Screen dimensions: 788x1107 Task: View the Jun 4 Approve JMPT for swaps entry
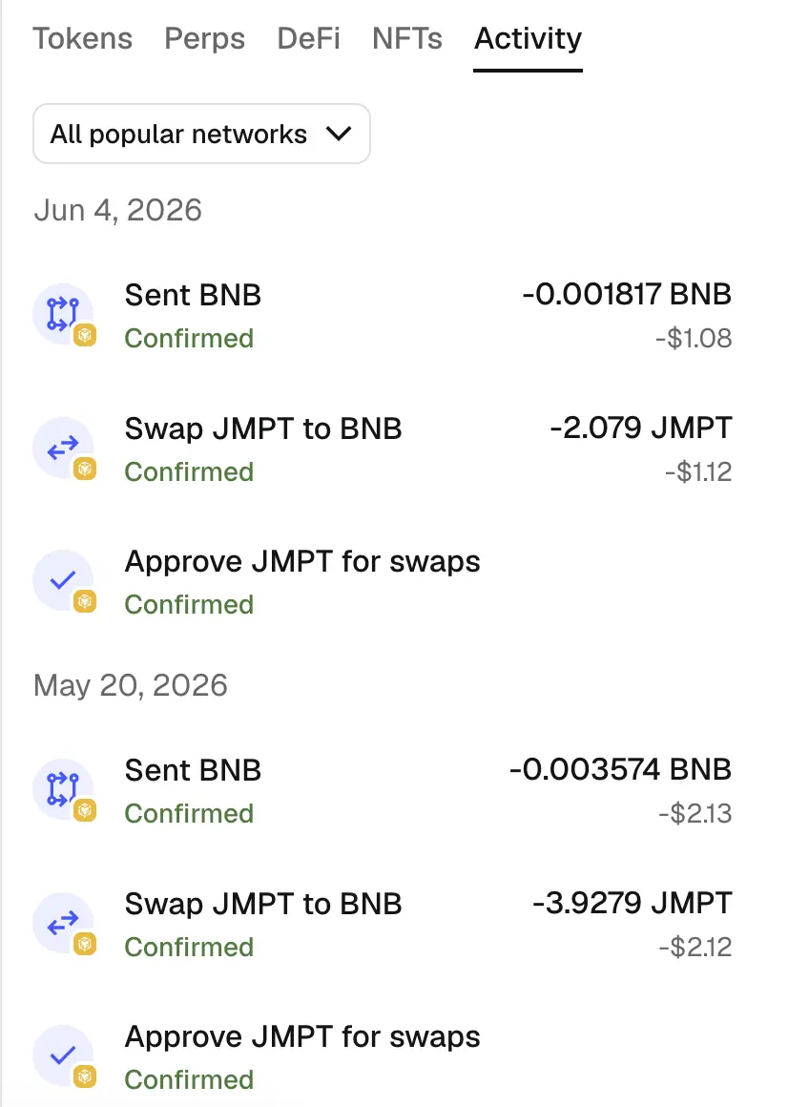383,582
